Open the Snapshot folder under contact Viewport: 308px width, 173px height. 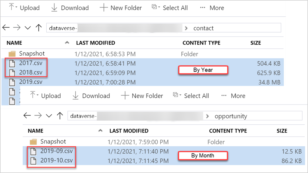32,53
